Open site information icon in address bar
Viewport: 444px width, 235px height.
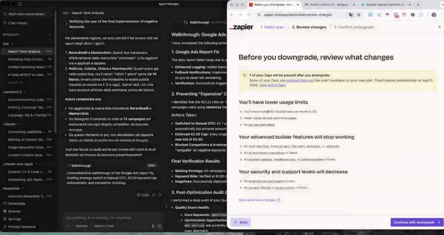259,15
